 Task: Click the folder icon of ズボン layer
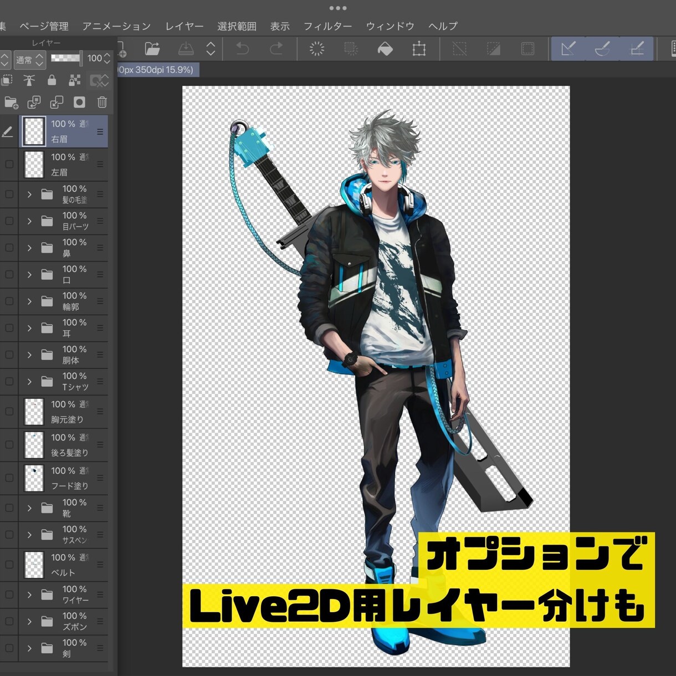(x=47, y=621)
